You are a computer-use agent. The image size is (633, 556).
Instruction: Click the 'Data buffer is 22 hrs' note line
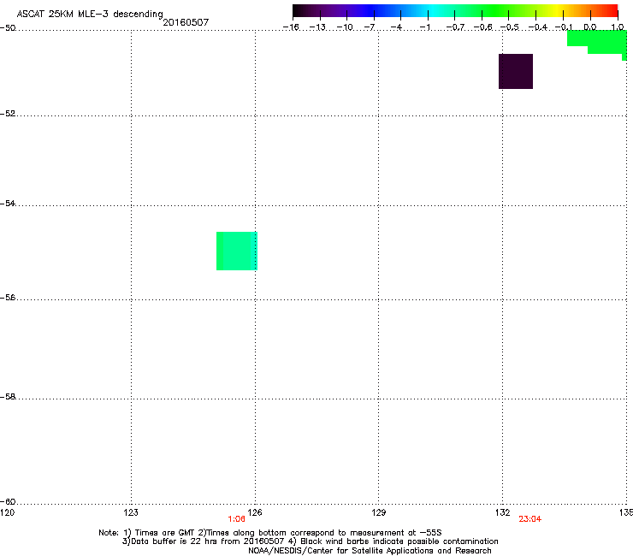310,541
